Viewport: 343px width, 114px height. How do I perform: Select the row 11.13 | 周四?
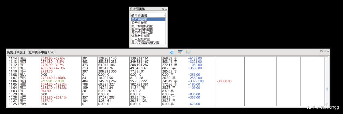coord(166,62)
